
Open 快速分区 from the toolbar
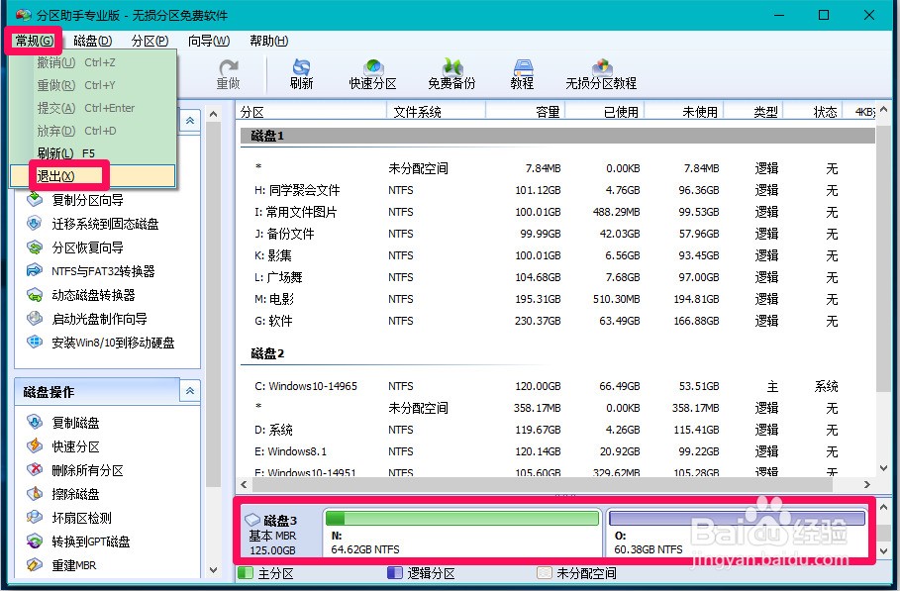[x=372, y=71]
